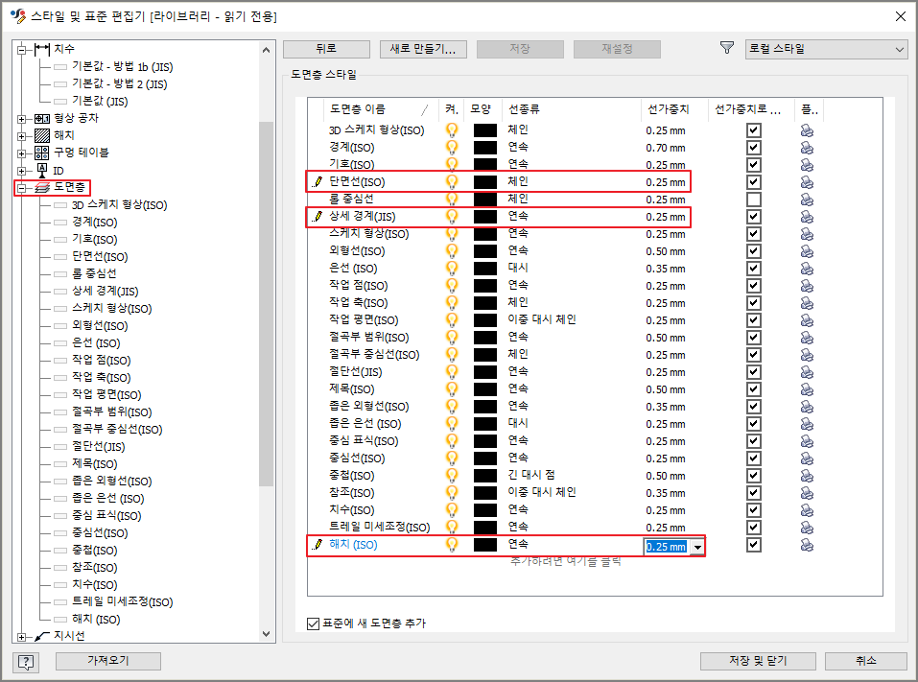Click the plot printer icon for 3D 스케치 형상(ISO)
The height and width of the screenshot is (682, 918).
coord(807,130)
